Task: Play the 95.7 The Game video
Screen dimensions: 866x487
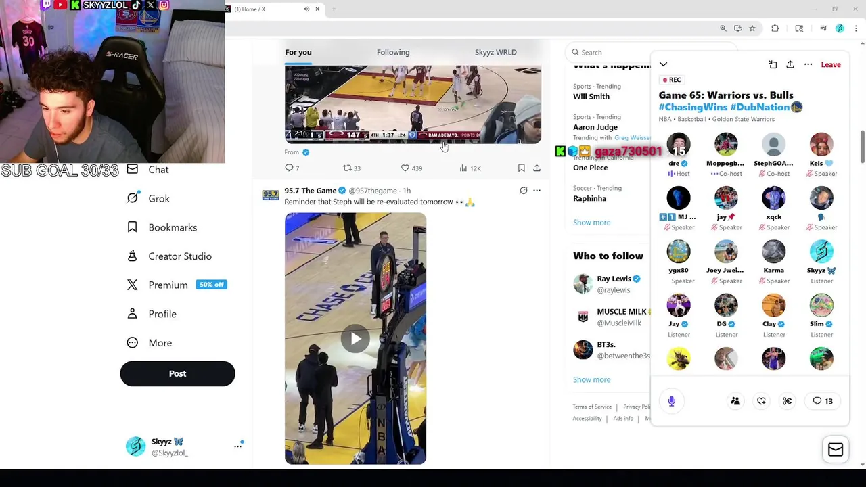Action: 355,338
